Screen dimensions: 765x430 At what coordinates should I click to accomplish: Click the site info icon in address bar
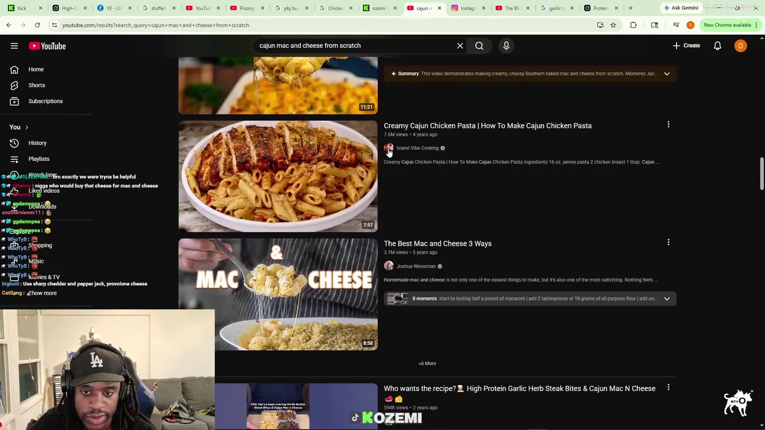coord(54,25)
